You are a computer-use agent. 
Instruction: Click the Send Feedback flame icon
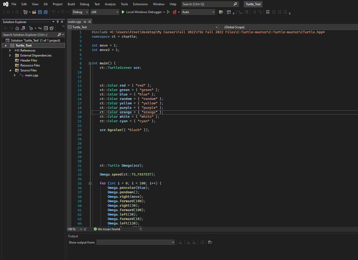pos(175,12)
